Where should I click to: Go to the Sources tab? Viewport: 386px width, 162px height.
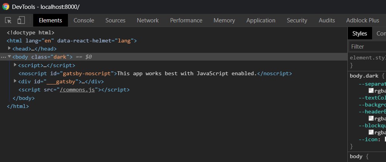coord(115,20)
